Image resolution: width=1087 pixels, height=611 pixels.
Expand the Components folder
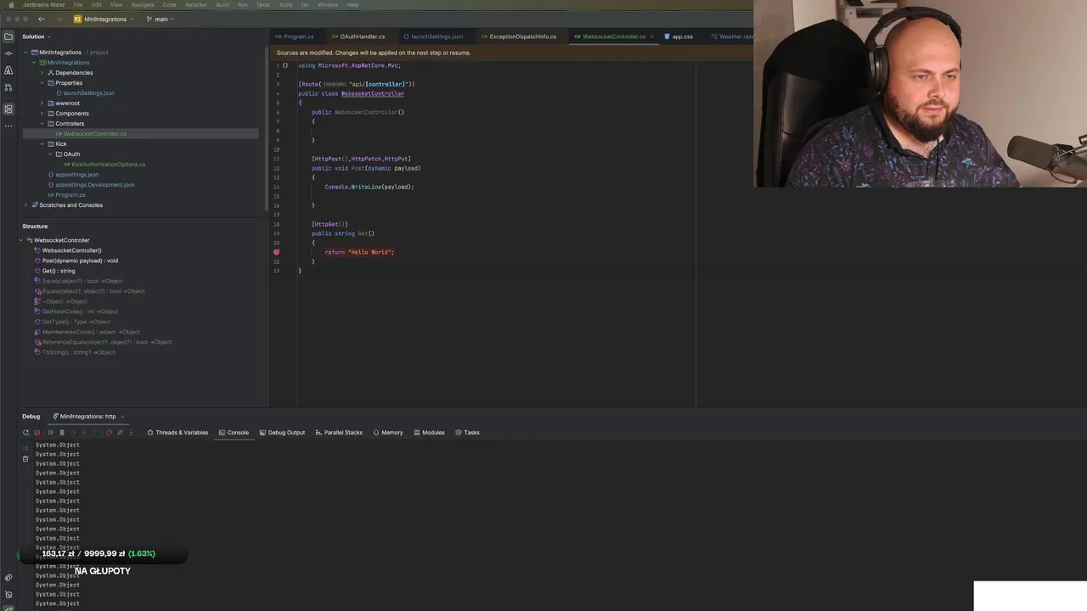42,114
